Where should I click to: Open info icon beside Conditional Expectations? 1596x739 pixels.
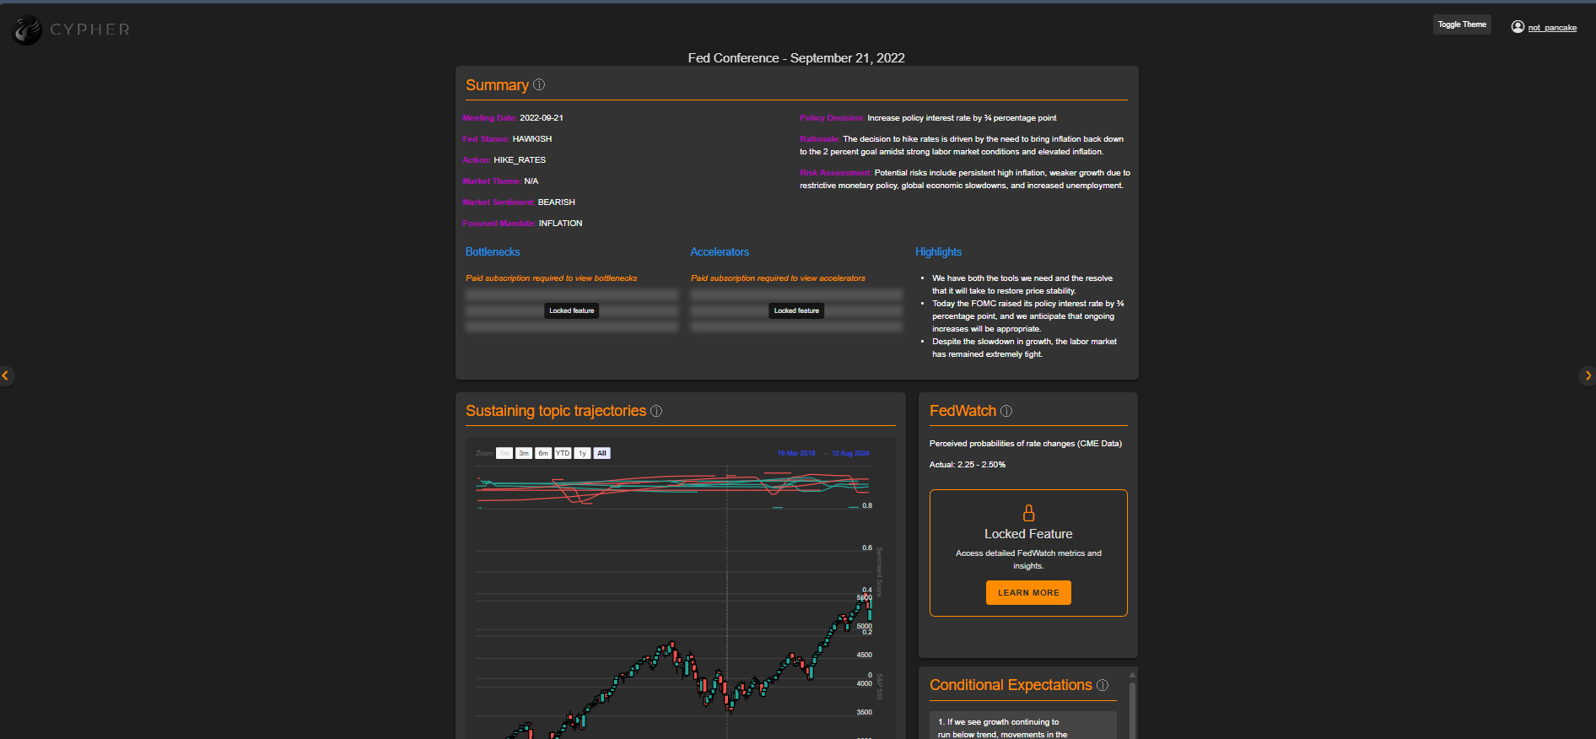tap(1103, 685)
